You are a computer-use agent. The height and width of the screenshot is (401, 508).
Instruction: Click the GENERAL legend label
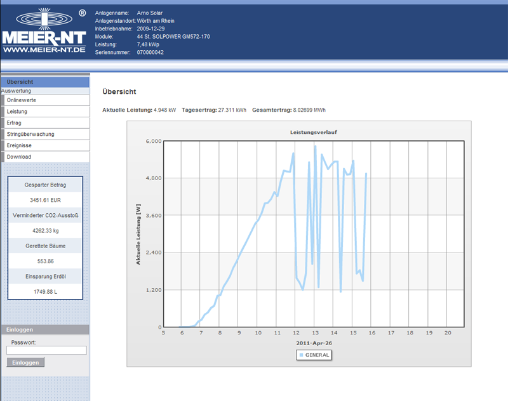pos(317,355)
